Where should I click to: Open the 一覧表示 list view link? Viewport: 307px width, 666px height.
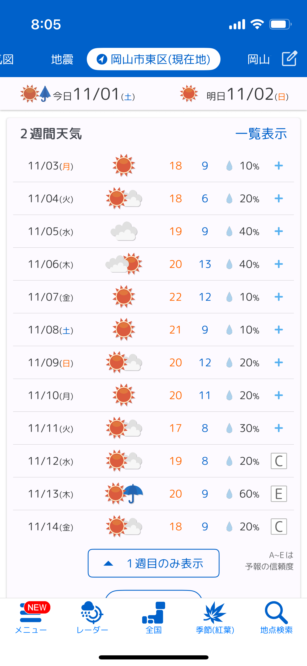click(x=261, y=134)
